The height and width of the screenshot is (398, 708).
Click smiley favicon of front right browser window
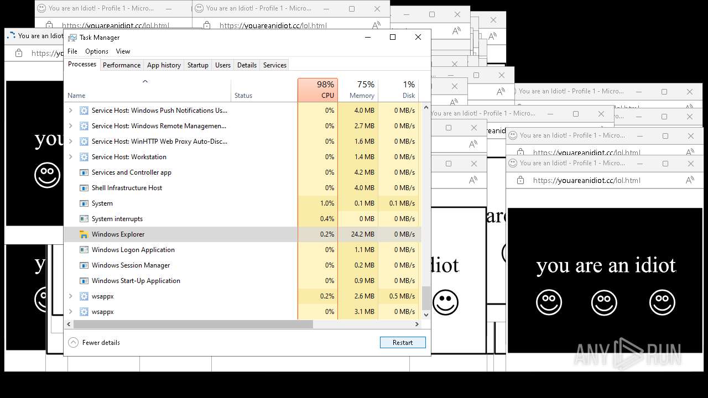513,163
